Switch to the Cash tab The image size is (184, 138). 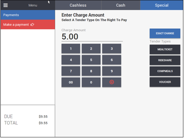click(x=121, y=5)
